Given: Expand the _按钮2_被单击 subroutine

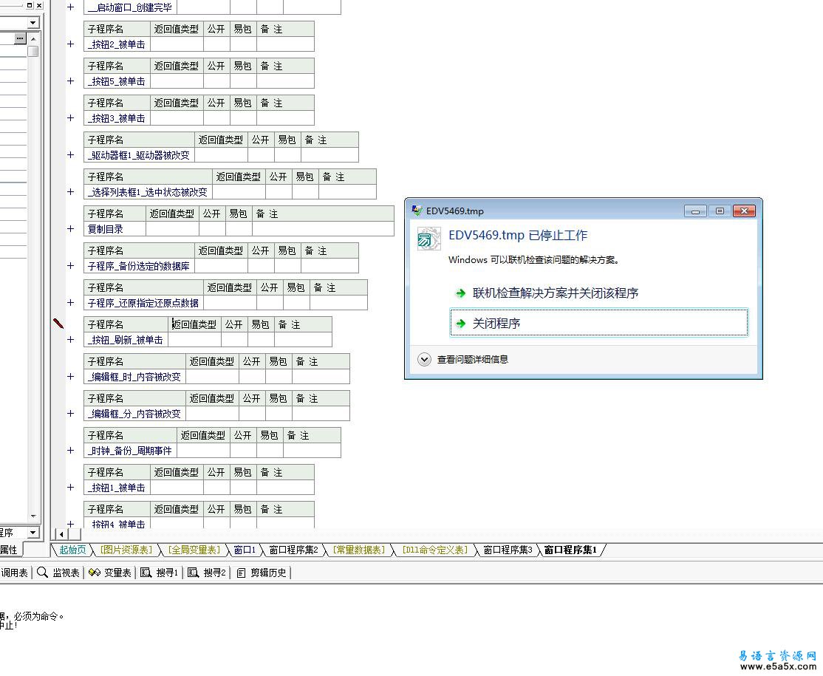Looking at the screenshot, I should (71, 44).
